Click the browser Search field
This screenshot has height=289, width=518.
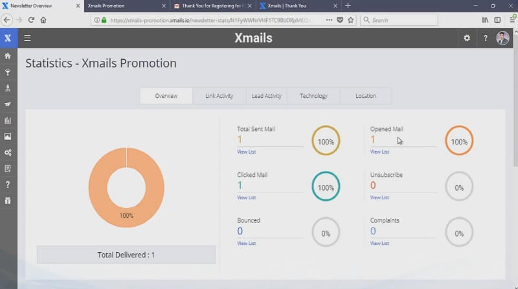[x=399, y=20]
